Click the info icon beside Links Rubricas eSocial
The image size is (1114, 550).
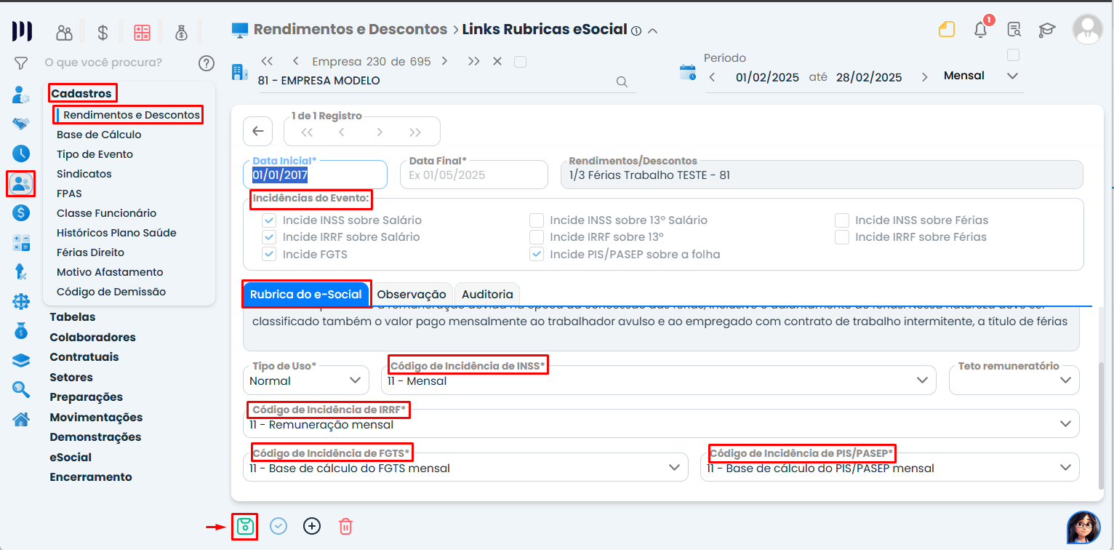(636, 31)
